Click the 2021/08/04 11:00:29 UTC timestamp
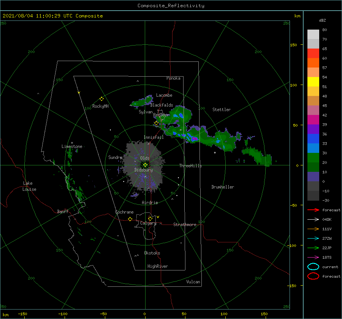 pos(33,16)
